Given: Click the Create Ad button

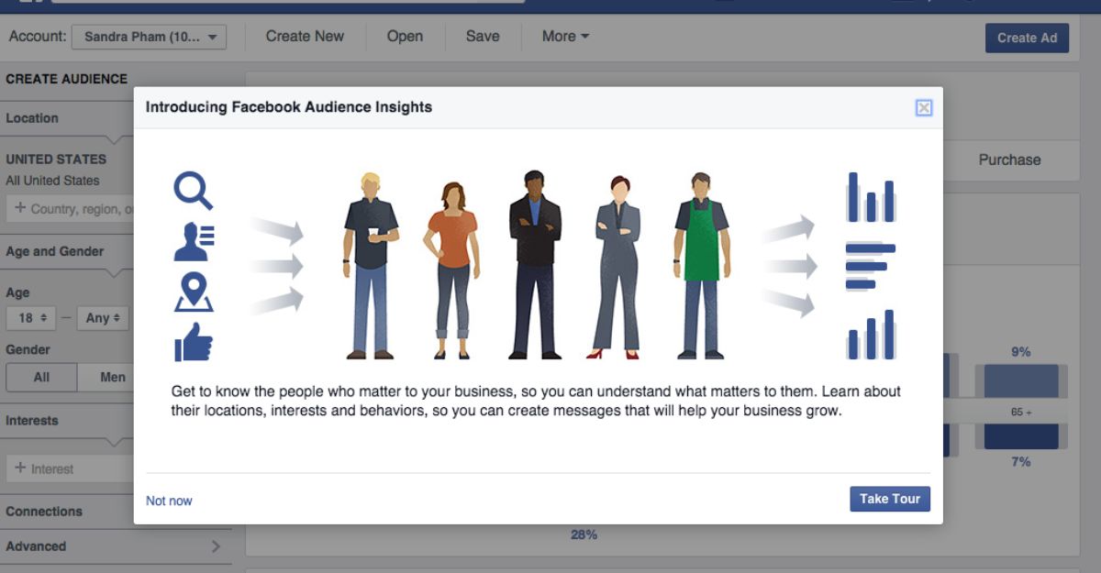Looking at the screenshot, I should pos(1027,38).
